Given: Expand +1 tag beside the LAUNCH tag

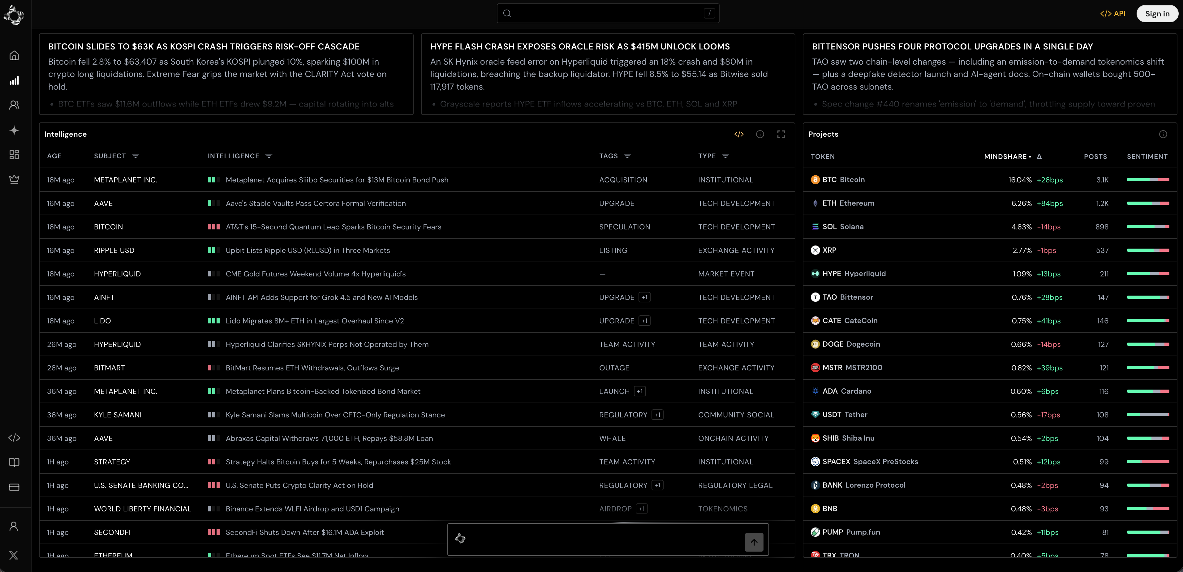Looking at the screenshot, I should point(640,391).
